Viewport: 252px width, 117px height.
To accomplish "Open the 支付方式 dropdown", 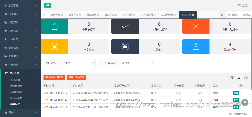I will point(78,63).
